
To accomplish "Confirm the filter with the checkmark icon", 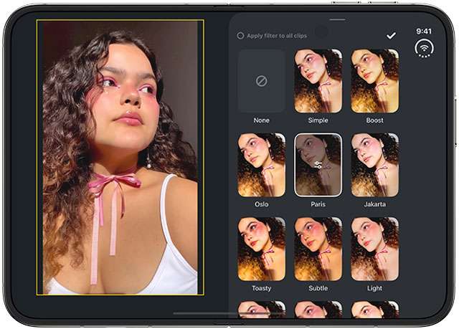I will (391, 36).
